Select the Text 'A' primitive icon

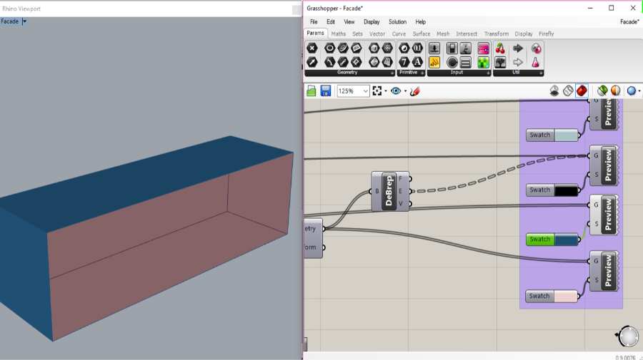[x=417, y=62]
